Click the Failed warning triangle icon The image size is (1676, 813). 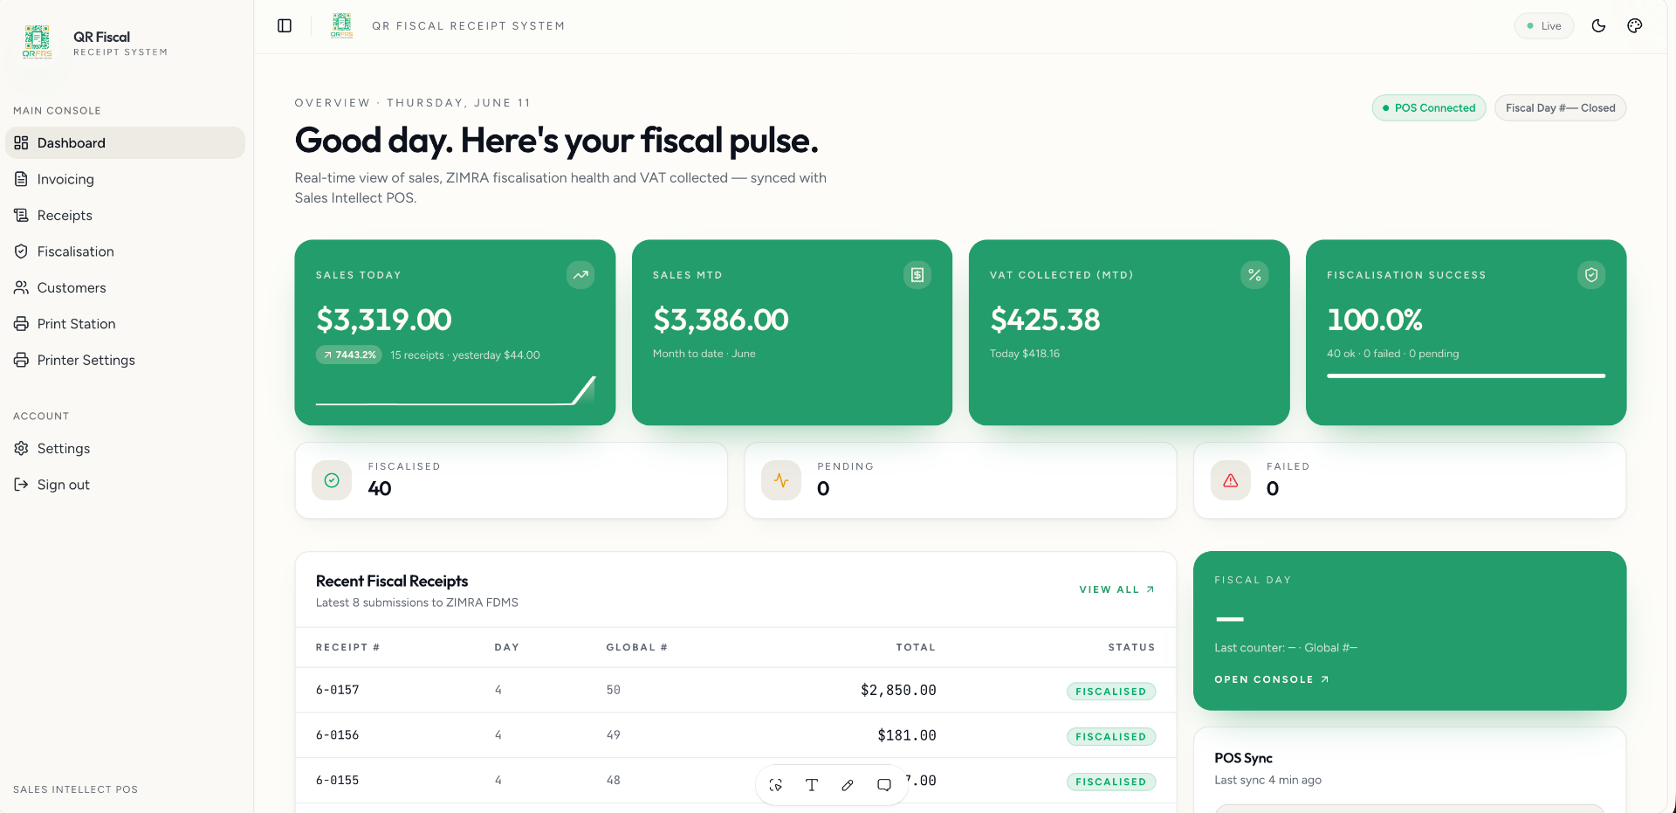[x=1231, y=480]
